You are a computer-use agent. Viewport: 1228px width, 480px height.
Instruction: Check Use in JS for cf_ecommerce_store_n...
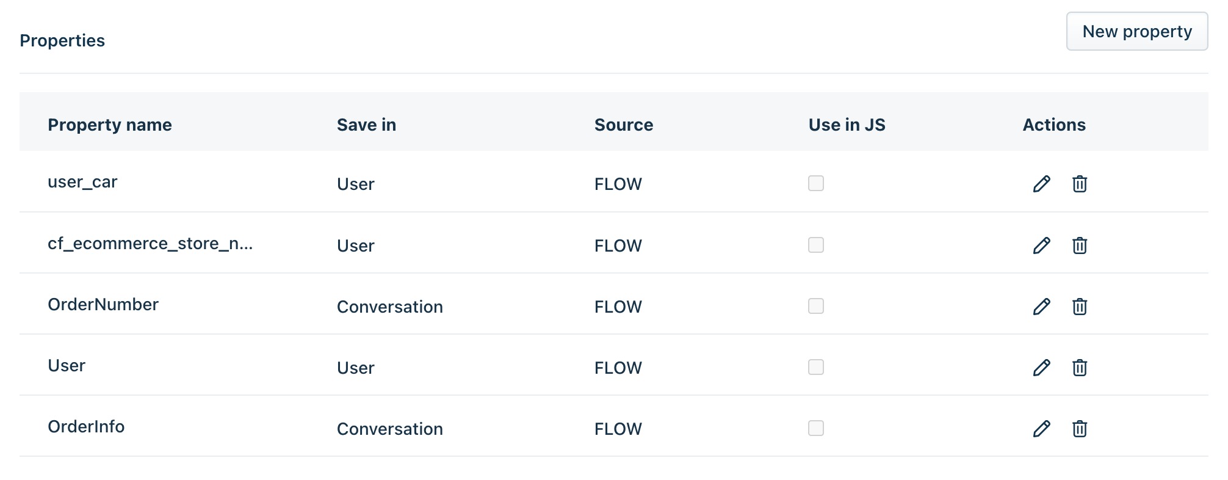click(x=816, y=245)
